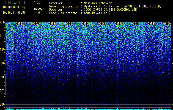Click the 0053 time marker
173x110 pixels.
[52, 24]
